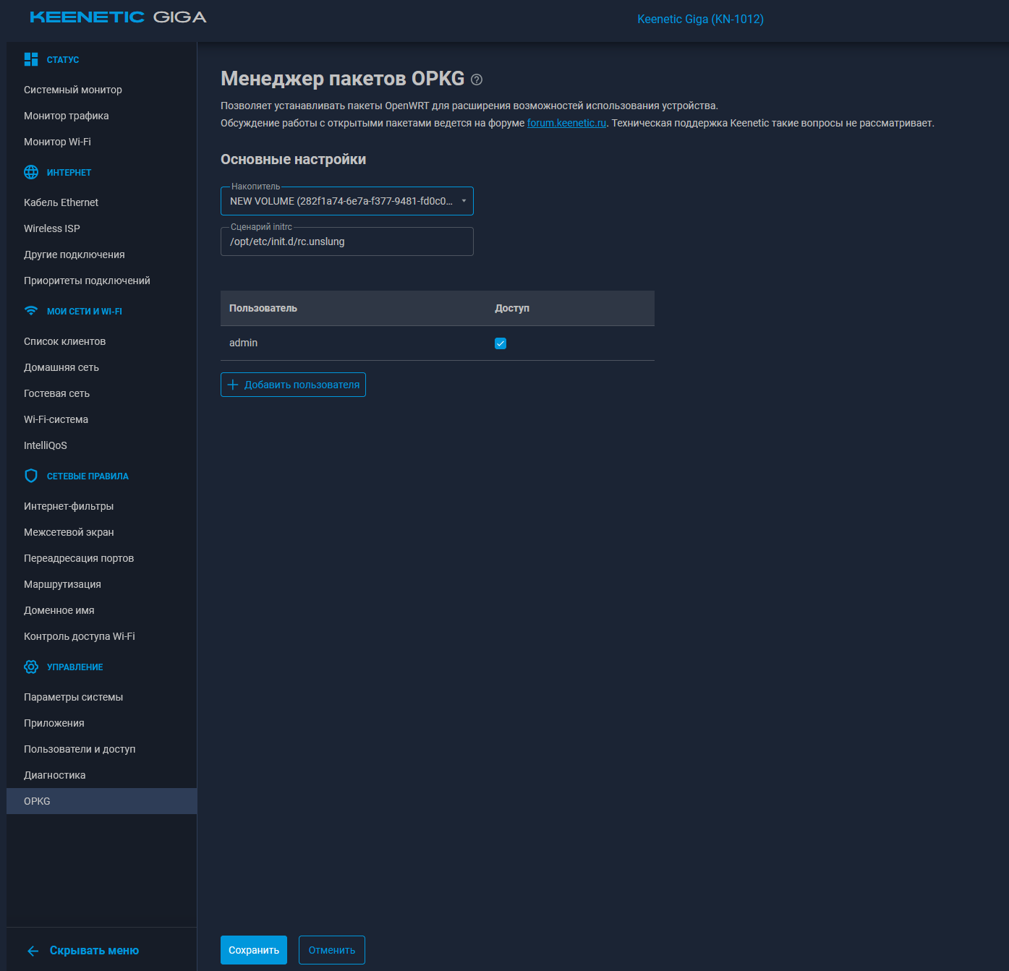Open help icon next to OPKG title
The height and width of the screenshot is (971, 1009).
[x=477, y=80]
